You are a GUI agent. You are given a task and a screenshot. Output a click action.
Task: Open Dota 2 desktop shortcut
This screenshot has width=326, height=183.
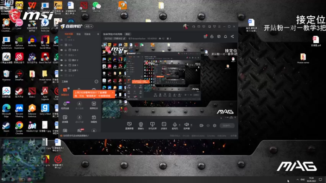pyautogui.click(x=32, y=92)
